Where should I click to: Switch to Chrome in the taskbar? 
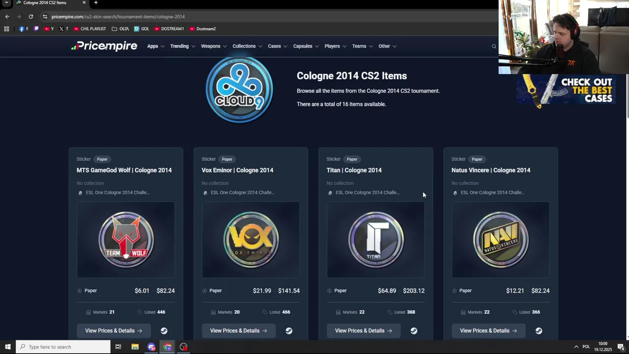[x=168, y=347]
